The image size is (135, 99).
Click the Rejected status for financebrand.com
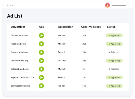(x=114, y=52)
